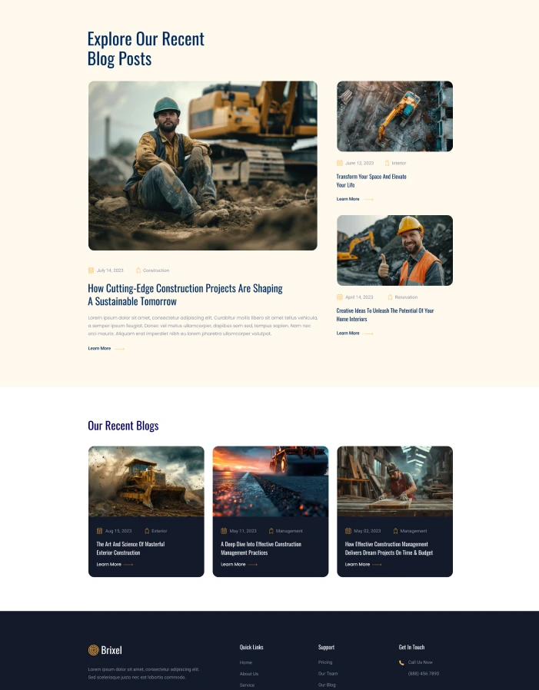Click the 'Explore Our Recent Blog Posts' heading
The width and height of the screenshot is (539, 690).
146,48
